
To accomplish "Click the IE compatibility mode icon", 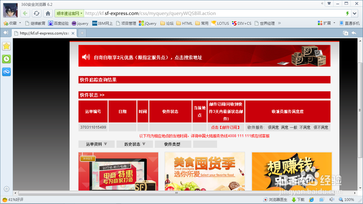I will click(311, 200).
